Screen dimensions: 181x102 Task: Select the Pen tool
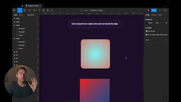34,10
